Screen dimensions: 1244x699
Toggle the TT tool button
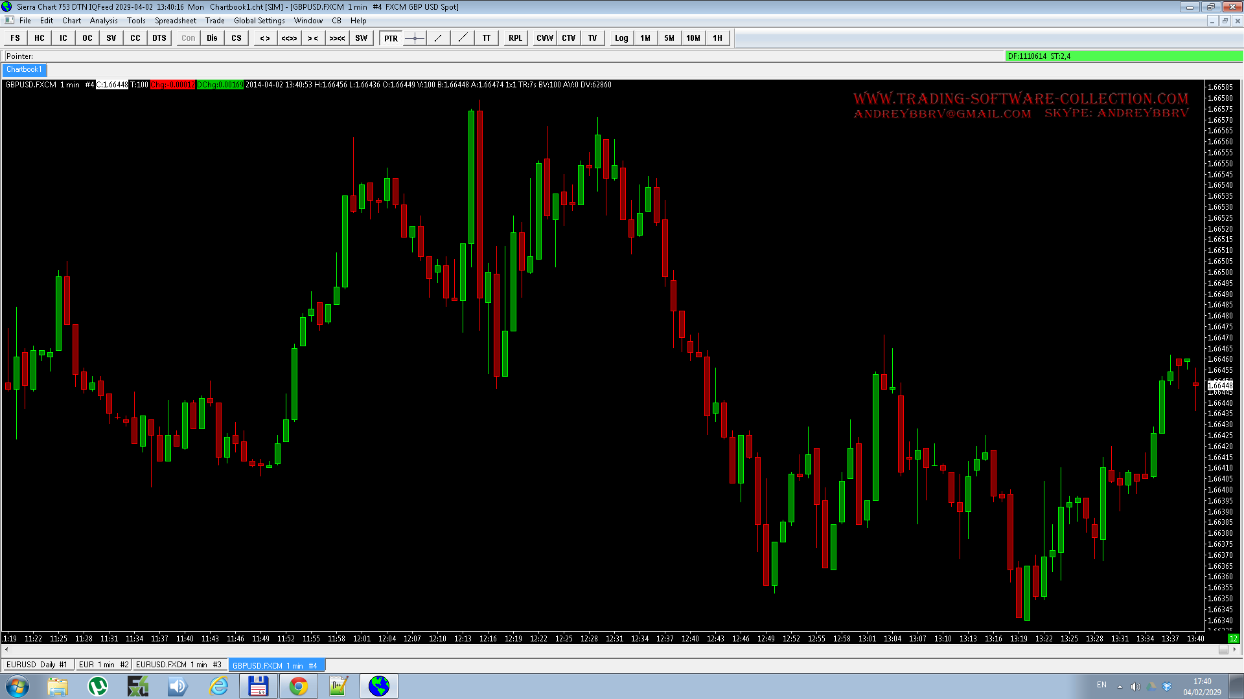point(487,38)
